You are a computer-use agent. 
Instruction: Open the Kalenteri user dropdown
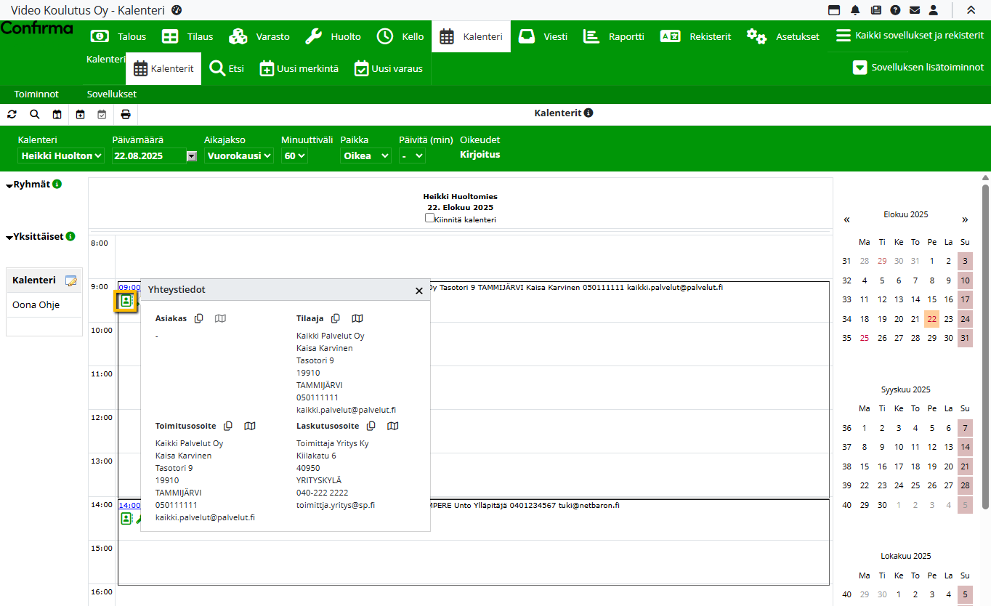pos(61,155)
